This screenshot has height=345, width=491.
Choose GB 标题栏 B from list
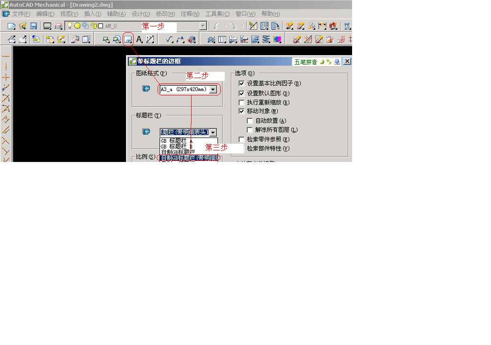tap(189, 146)
